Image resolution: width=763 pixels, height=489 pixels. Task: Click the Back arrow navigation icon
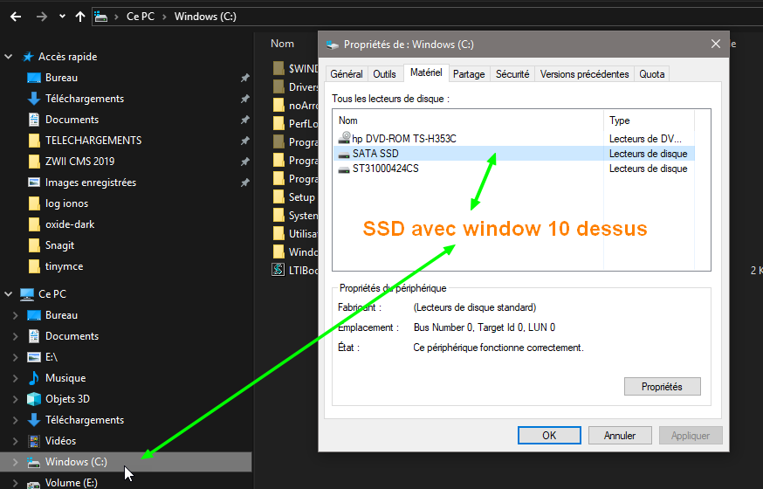(x=16, y=17)
